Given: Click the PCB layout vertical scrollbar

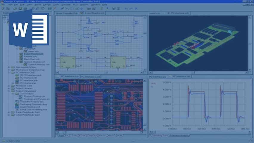Looking at the screenshot, I should (x=144, y=105).
